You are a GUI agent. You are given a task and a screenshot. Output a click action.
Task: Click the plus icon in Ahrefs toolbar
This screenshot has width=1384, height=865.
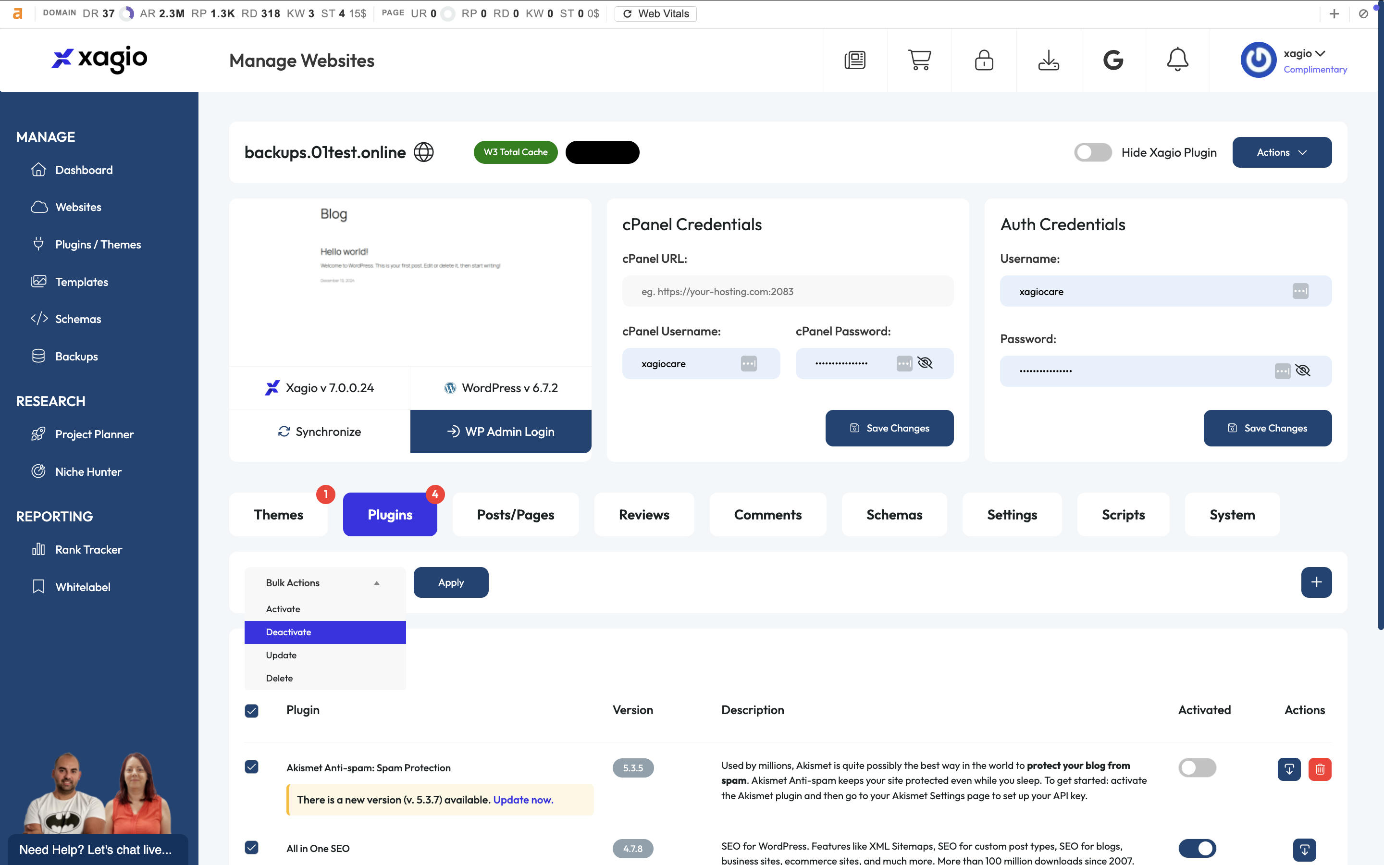1334,14
